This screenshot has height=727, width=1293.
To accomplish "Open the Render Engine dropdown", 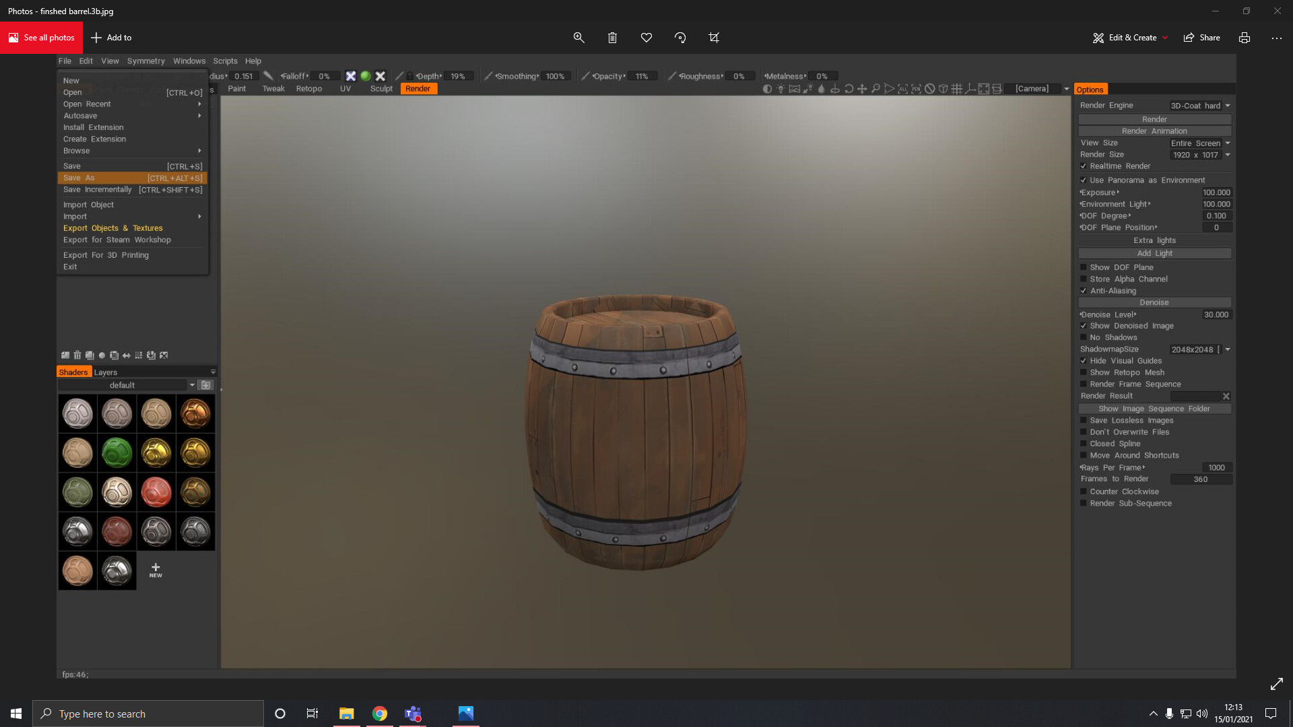I will pos(1202,105).
